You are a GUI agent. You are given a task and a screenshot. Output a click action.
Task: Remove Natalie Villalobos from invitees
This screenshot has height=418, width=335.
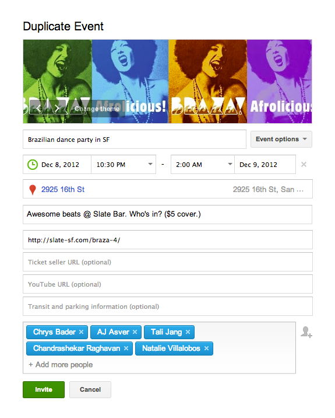206,348
